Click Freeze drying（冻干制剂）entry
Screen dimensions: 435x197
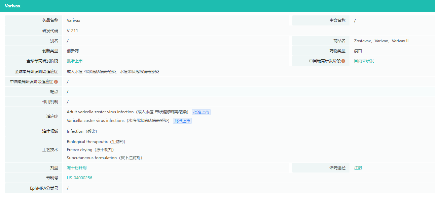pos(90,150)
